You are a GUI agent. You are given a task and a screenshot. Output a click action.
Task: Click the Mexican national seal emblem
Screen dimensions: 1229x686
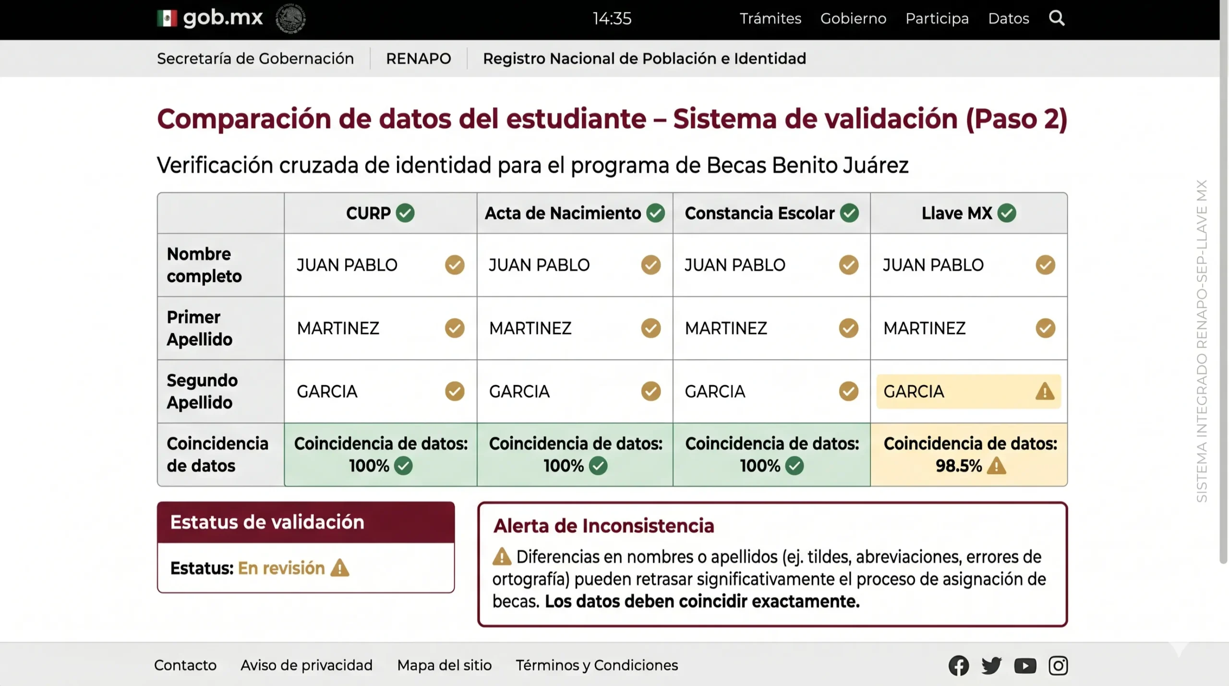pyautogui.click(x=290, y=18)
